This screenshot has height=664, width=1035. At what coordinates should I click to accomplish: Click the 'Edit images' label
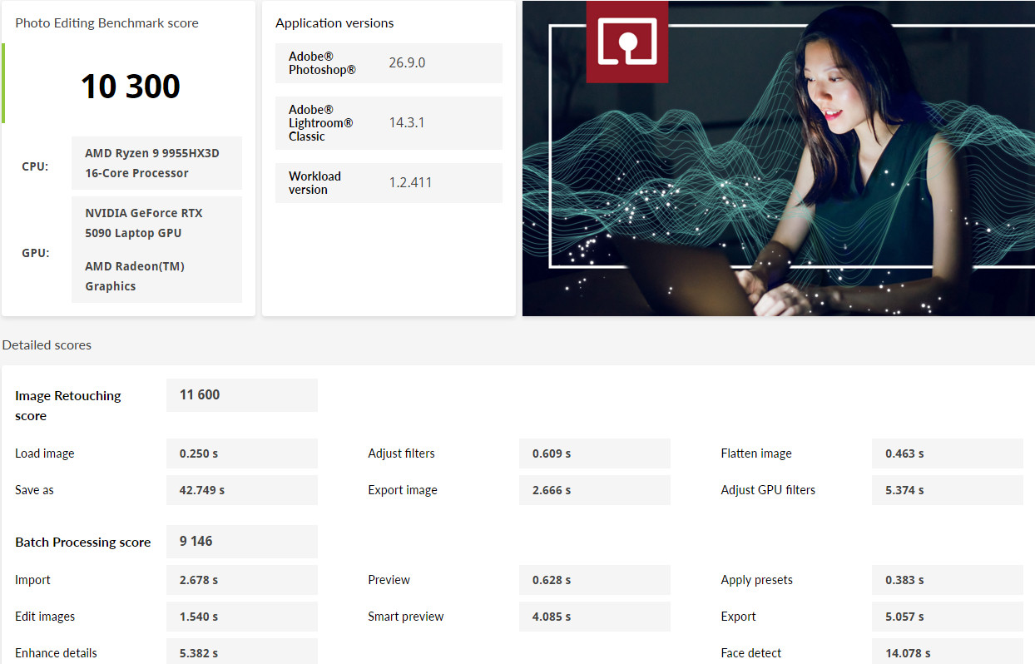(45, 617)
